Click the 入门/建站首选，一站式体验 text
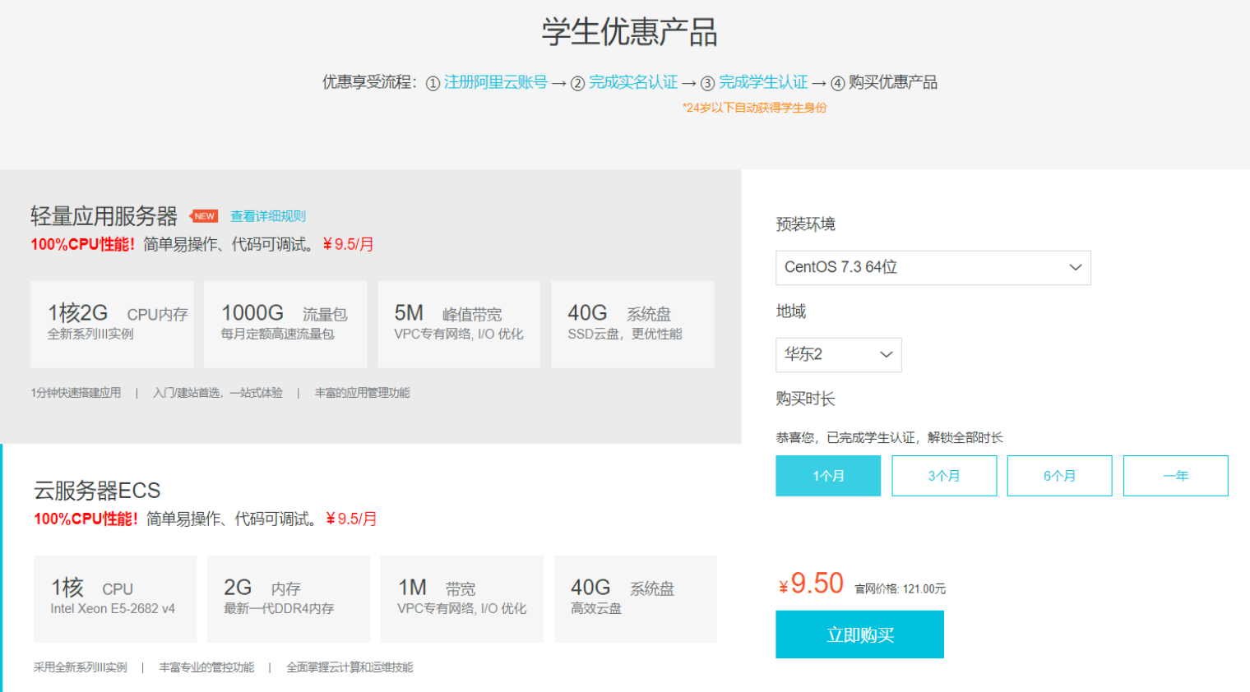The height and width of the screenshot is (692, 1250). pyautogui.click(x=218, y=393)
